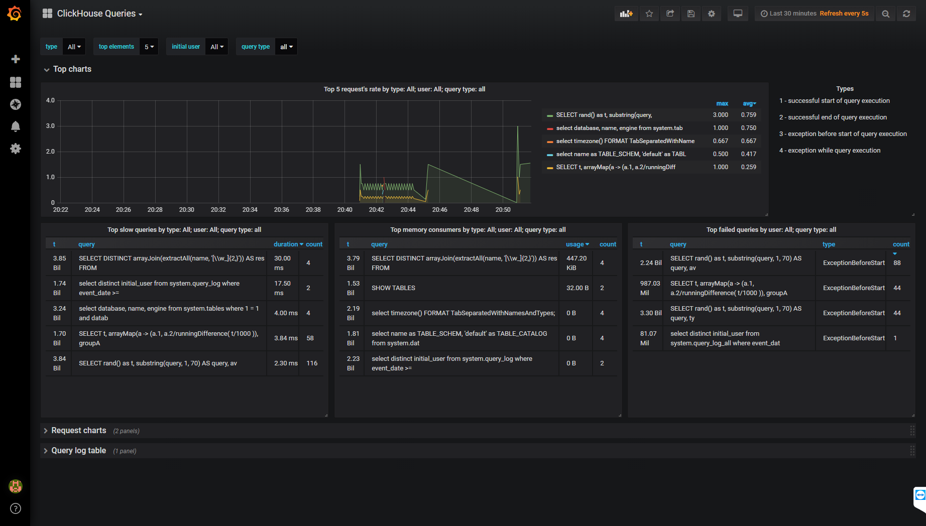Screen dimensions: 926x526
Task: Toggle select name as TABLE_SCHEM legend series
Action: click(621, 154)
